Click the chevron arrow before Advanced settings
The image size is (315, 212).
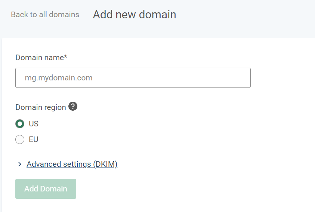pyautogui.click(x=20, y=164)
